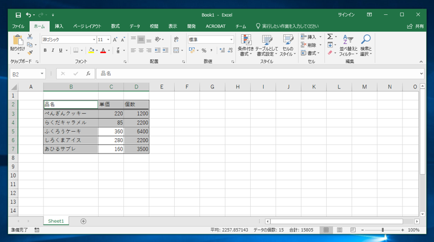Undo the last action
The width and height of the screenshot is (434, 242).
coord(28,15)
